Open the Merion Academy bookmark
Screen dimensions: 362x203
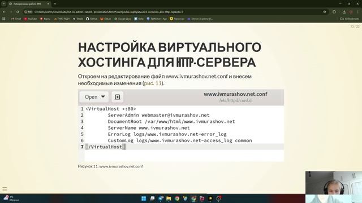[200, 19]
